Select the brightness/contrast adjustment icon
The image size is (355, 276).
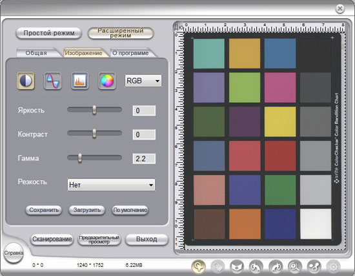pyautogui.click(x=26, y=81)
